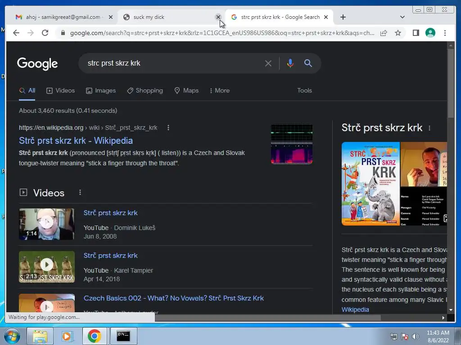Open Action Center flag tray icon
Viewport: 461px width, 345px height.
click(x=405, y=336)
